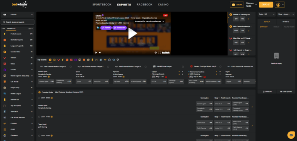The height and width of the screenshot is (141, 297).
Task: Switch to the LIVE tab
Action: click(x=4, y=29)
